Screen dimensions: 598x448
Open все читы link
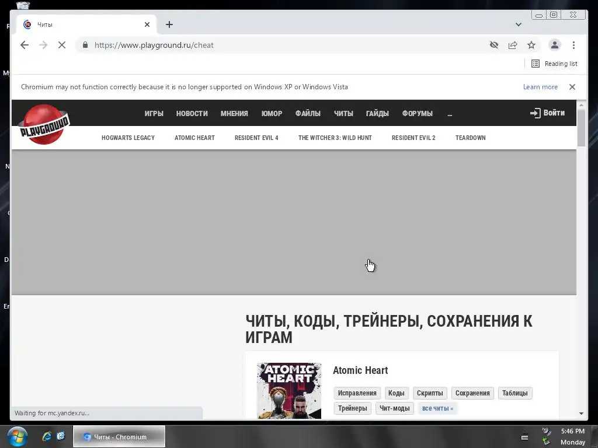pos(437,408)
